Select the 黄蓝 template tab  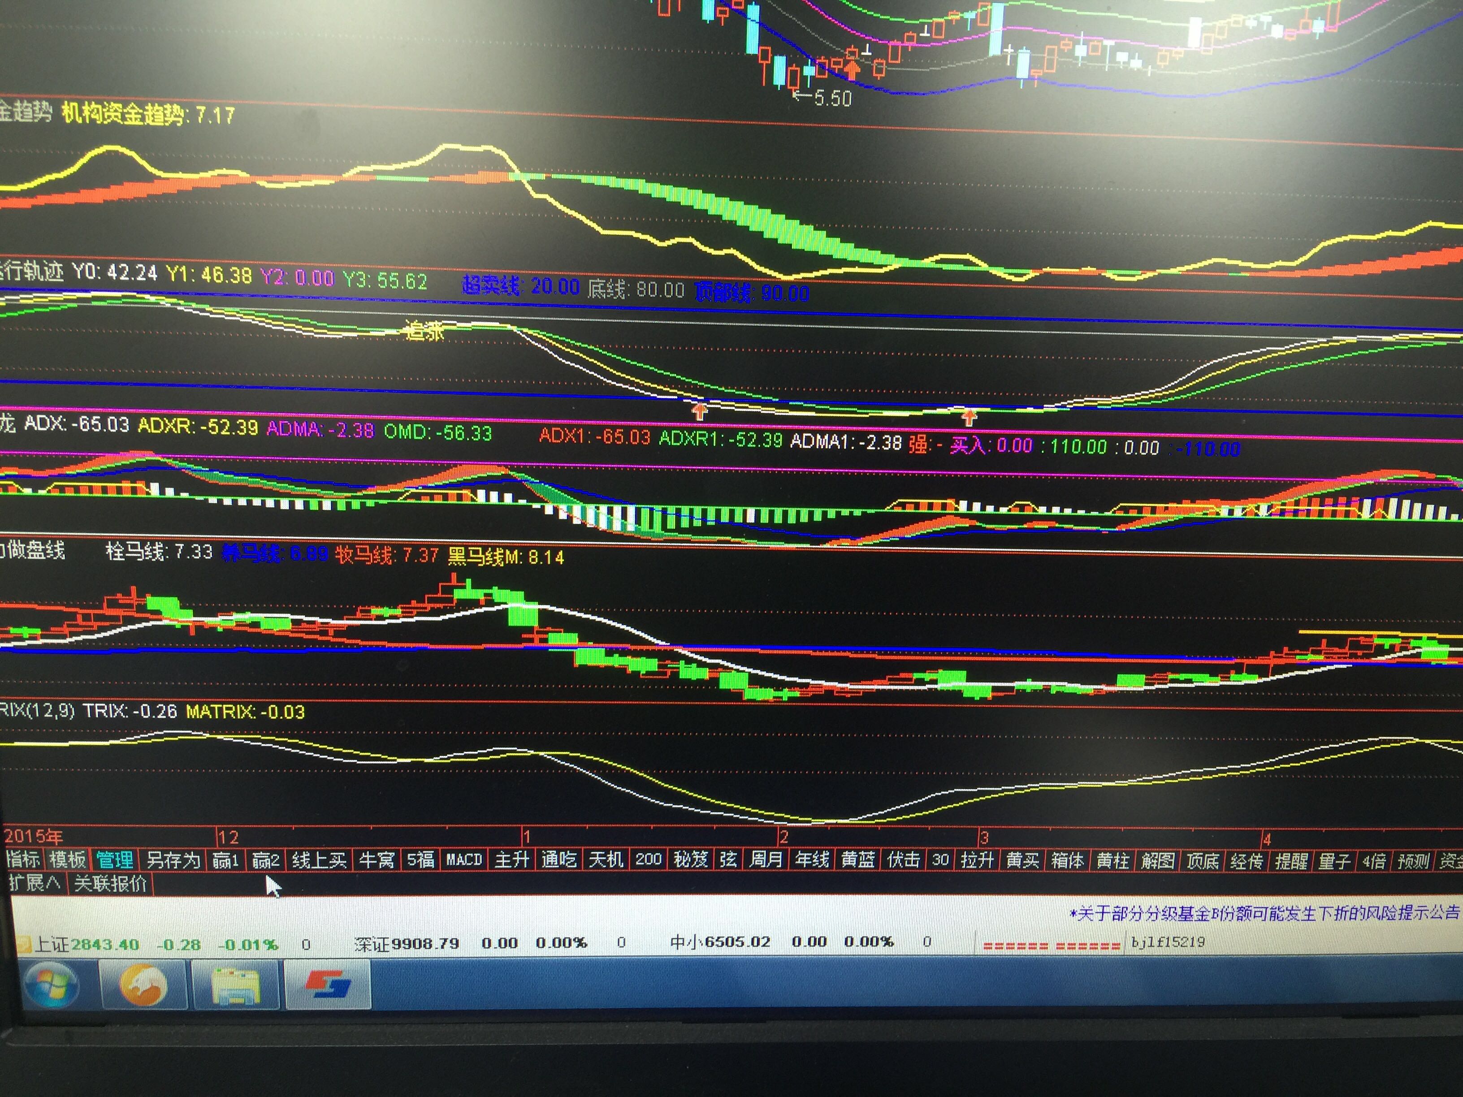click(x=858, y=859)
